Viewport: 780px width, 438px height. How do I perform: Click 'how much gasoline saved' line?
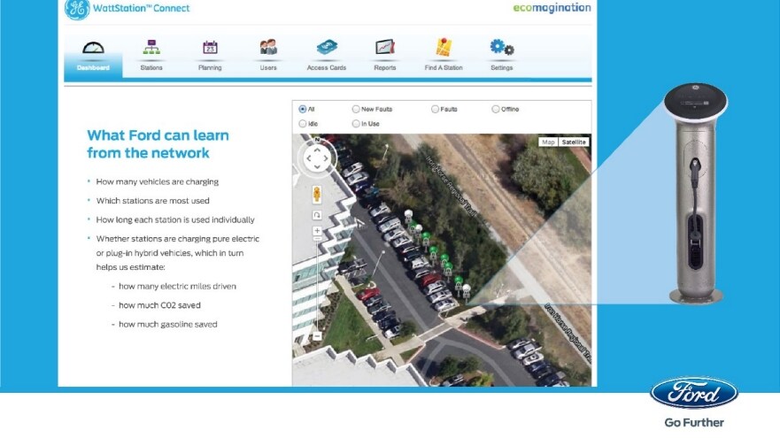(167, 324)
